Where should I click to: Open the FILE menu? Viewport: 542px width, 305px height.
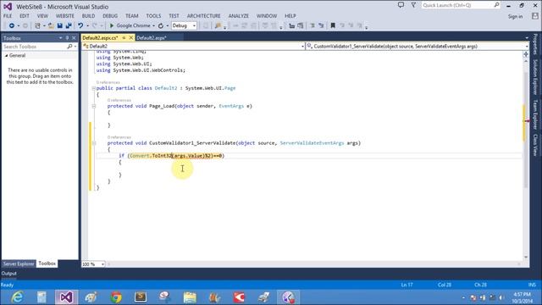click(8, 16)
